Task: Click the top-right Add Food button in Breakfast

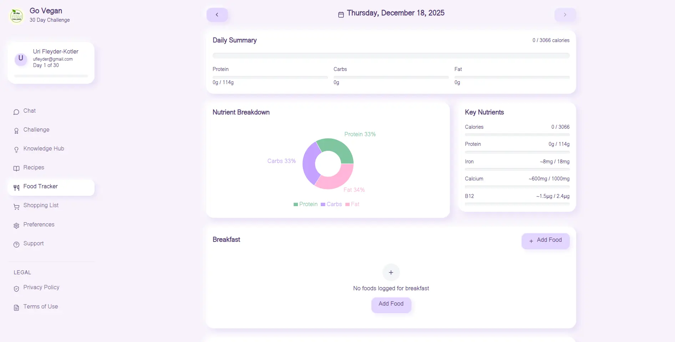Action: coord(545,241)
